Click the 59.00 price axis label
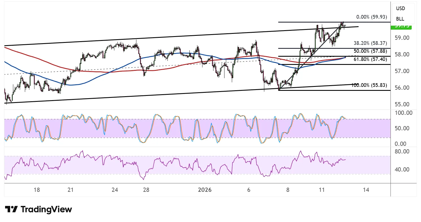 point(402,38)
